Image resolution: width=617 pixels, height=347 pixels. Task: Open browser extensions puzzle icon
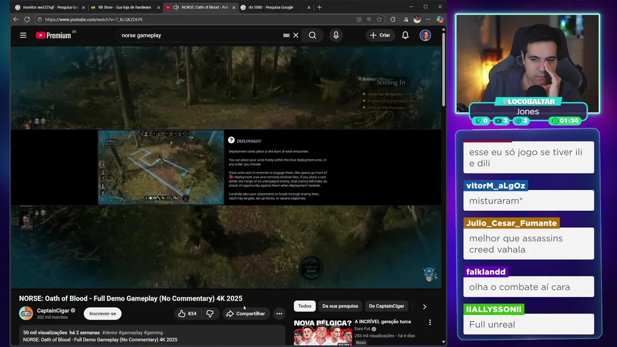click(393, 19)
